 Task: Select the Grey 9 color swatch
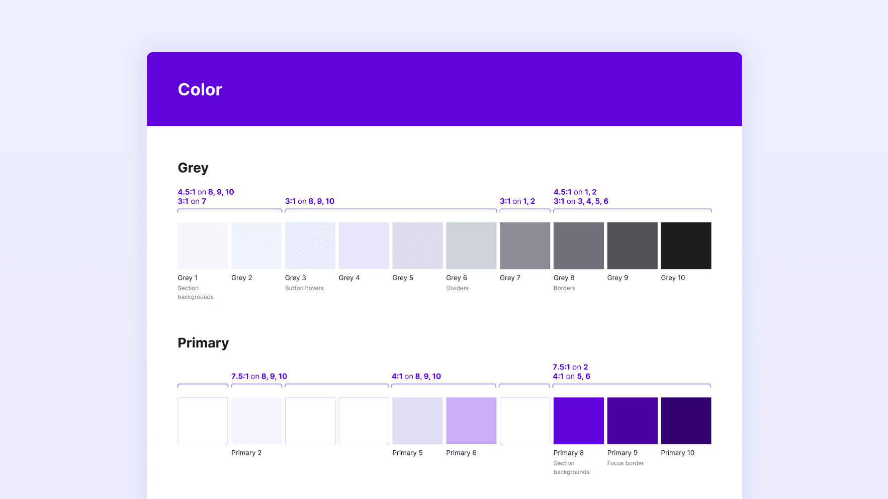coord(633,245)
